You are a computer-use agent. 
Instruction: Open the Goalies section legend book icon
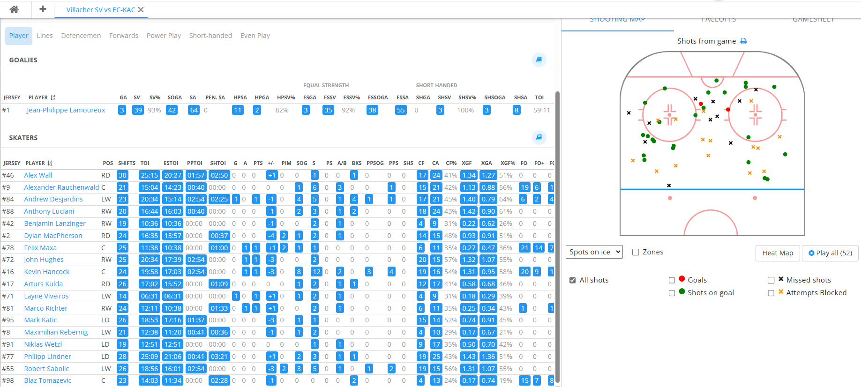(x=539, y=60)
